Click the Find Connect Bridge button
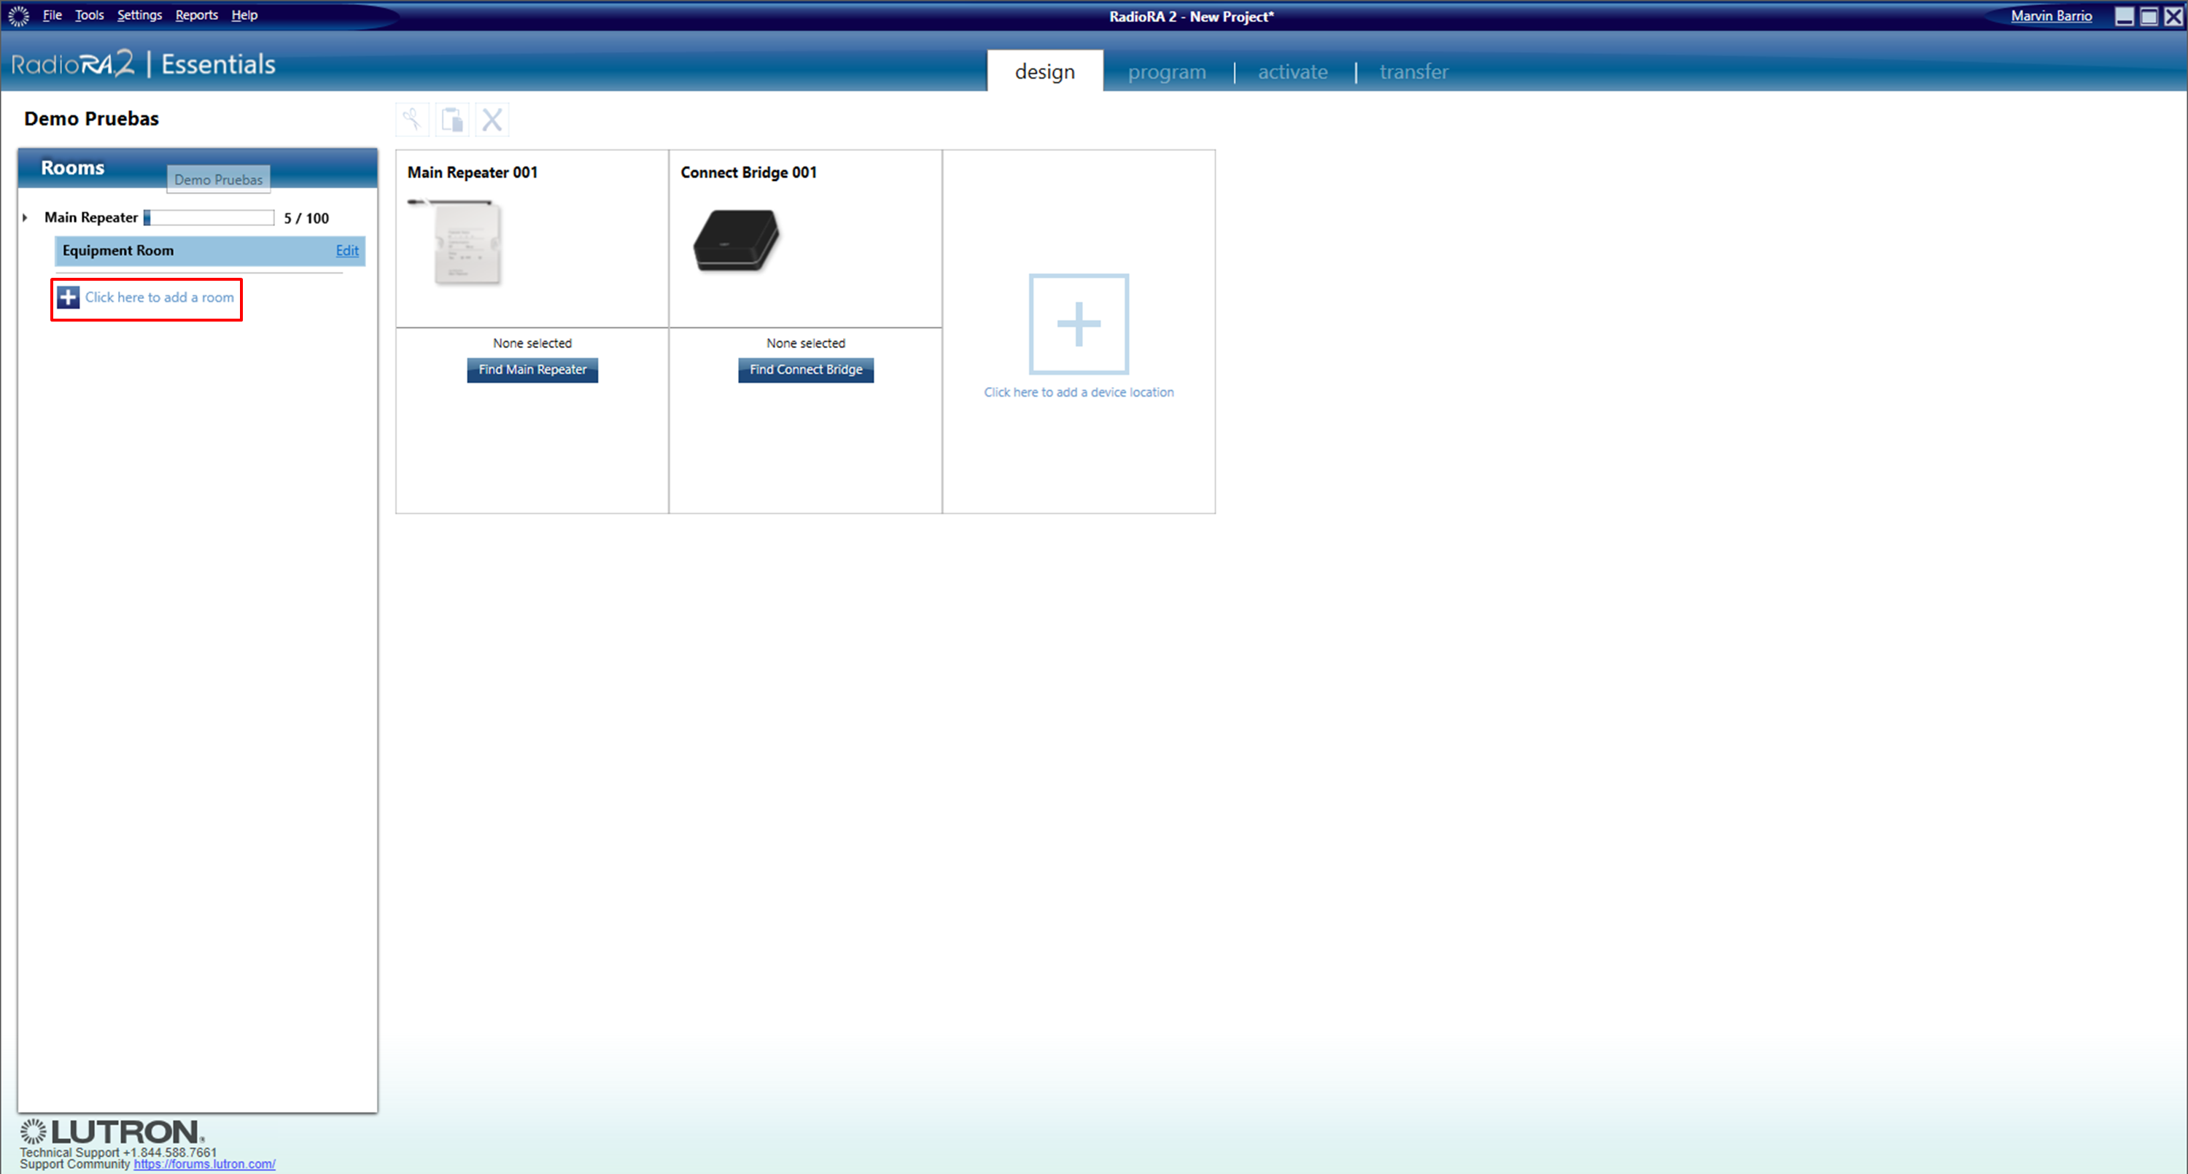Viewport: 2188px width, 1174px height. tap(805, 370)
